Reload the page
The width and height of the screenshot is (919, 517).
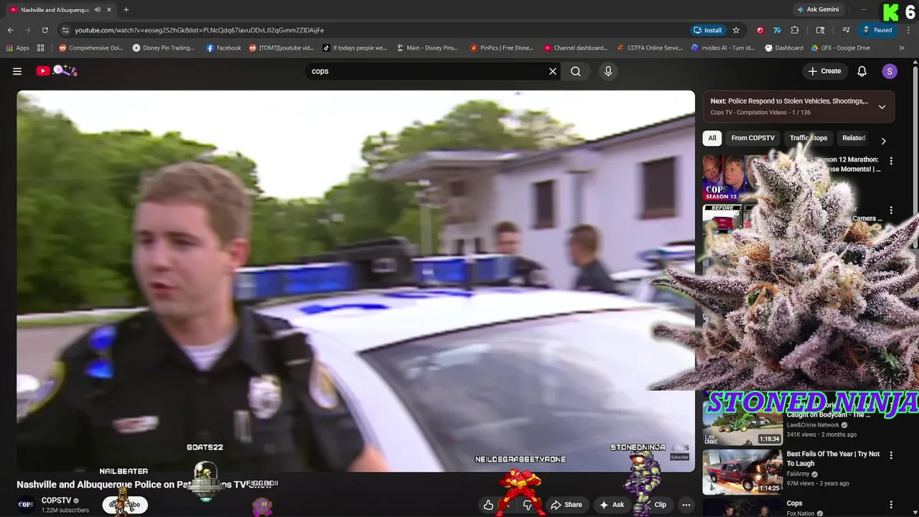pyautogui.click(x=45, y=30)
